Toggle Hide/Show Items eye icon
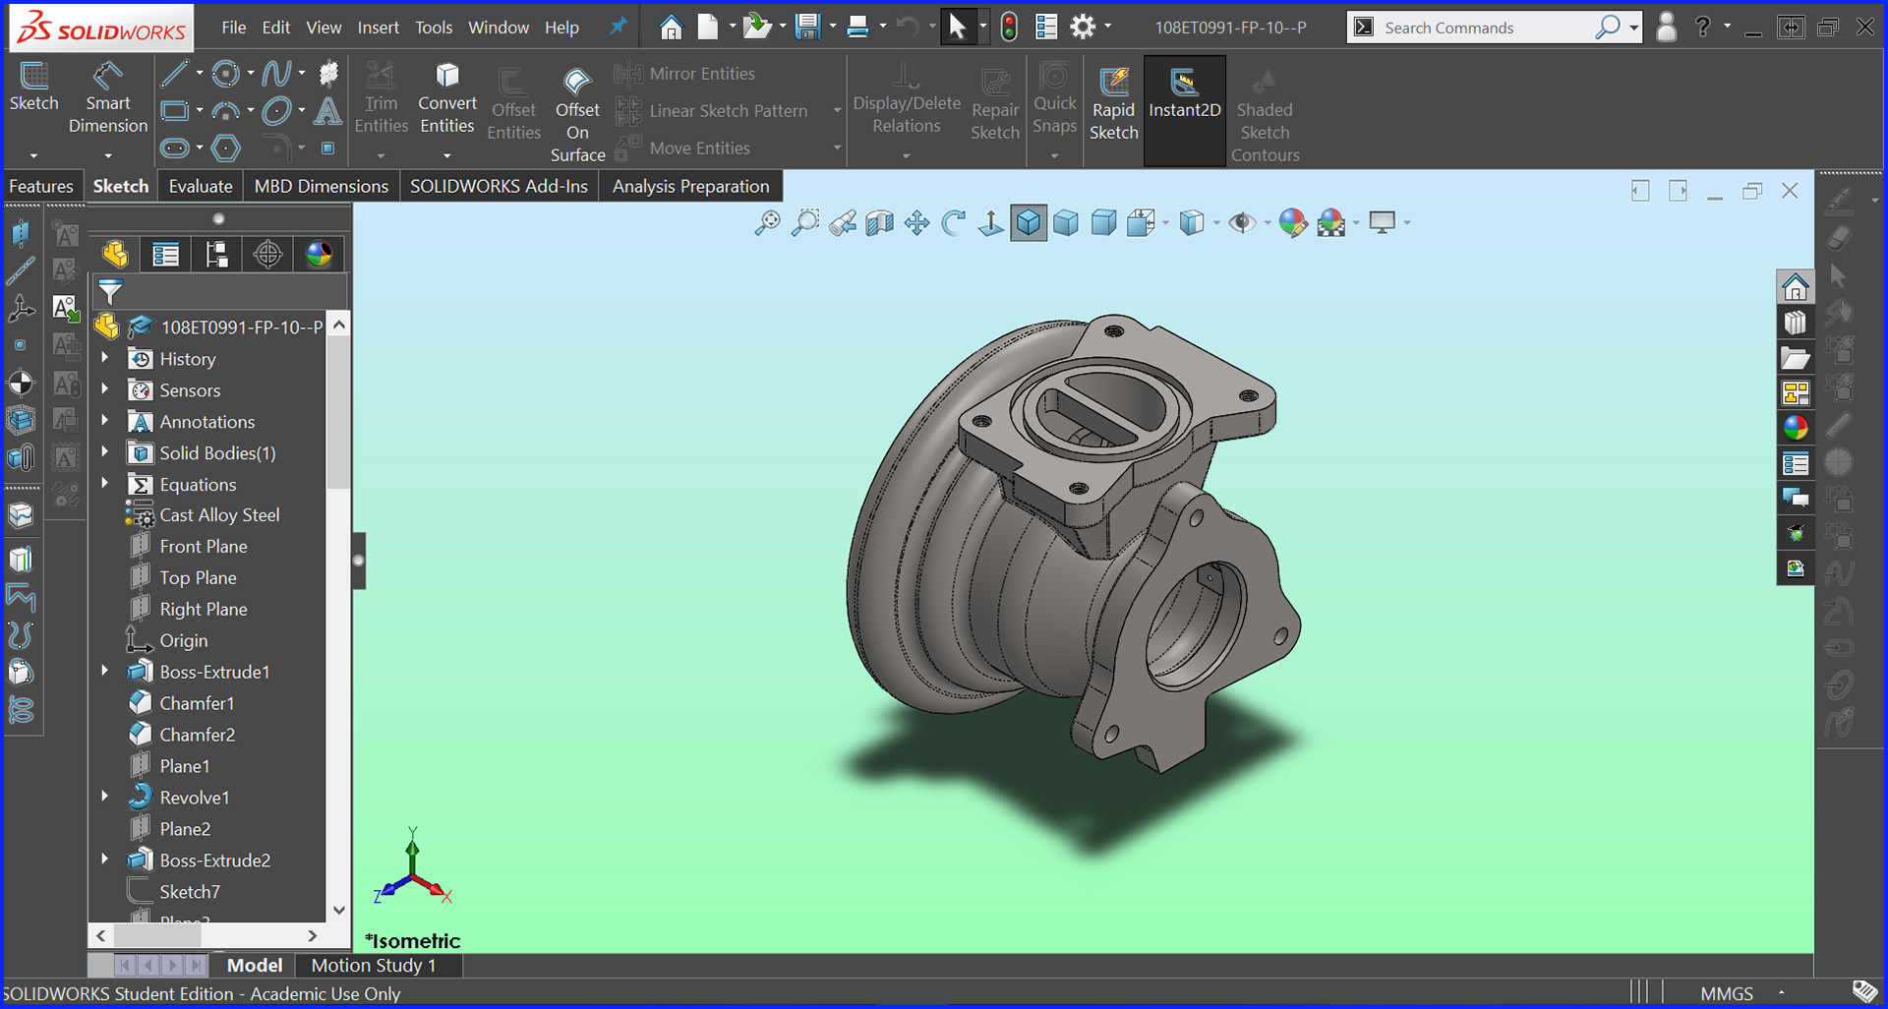The width and height of the screenshot is (1888, 1009). (1242, 223)
